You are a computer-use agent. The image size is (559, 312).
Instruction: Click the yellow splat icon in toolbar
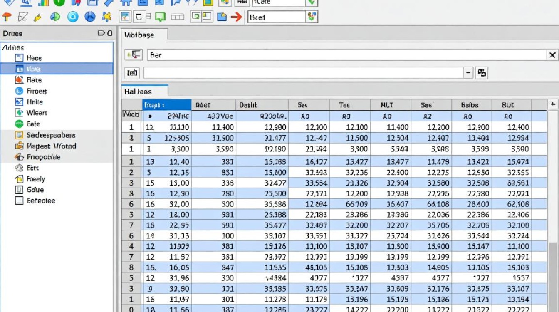pos(106,17)
